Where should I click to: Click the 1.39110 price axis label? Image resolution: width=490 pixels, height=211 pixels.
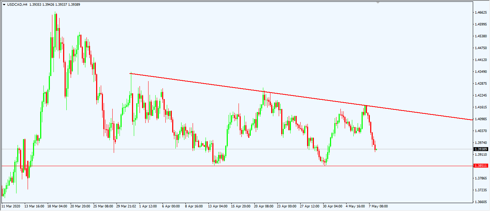480,155
